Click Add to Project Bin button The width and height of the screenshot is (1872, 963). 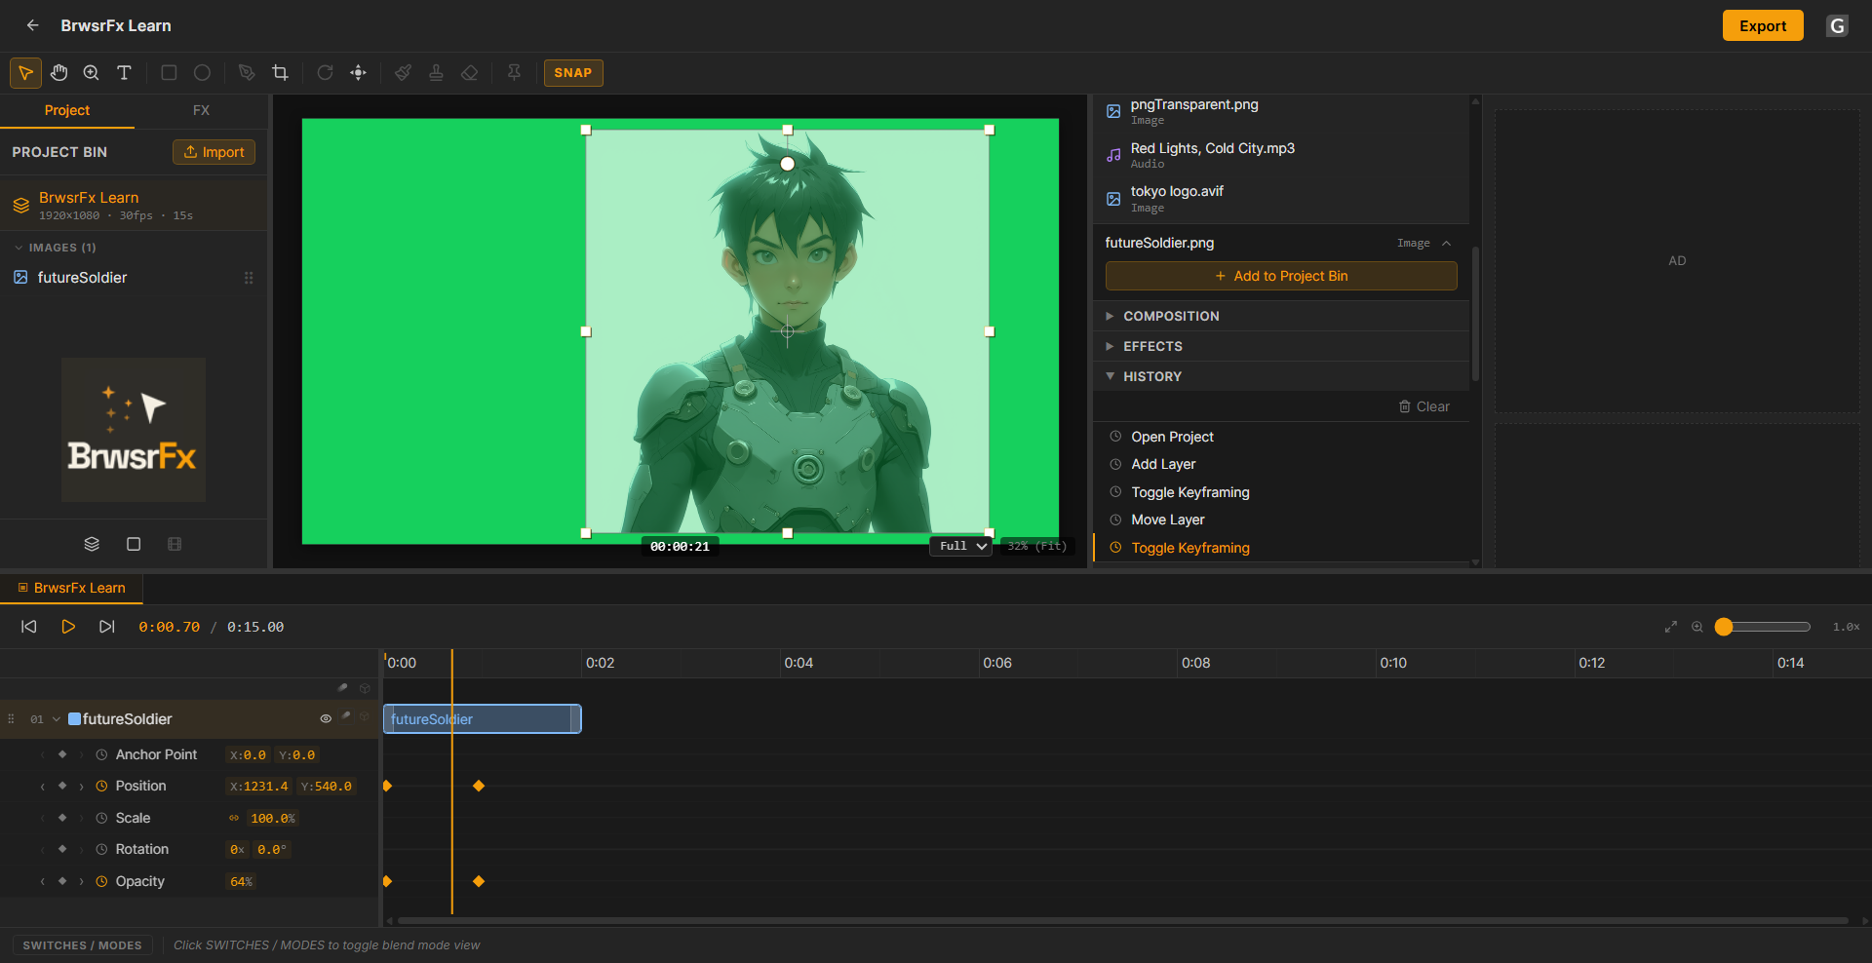[x=1281, y=277]
